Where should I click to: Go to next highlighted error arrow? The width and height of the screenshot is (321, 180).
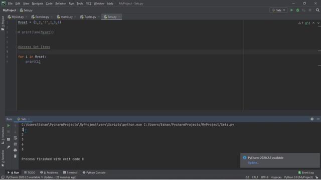318,23
